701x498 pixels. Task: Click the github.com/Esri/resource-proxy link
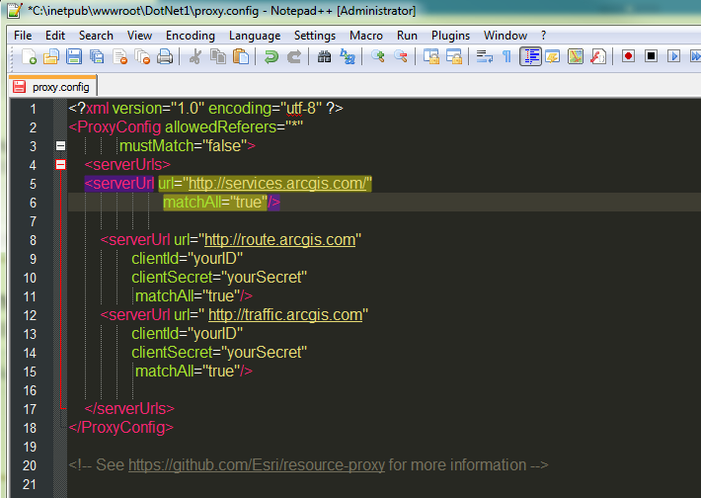[257, 465]
